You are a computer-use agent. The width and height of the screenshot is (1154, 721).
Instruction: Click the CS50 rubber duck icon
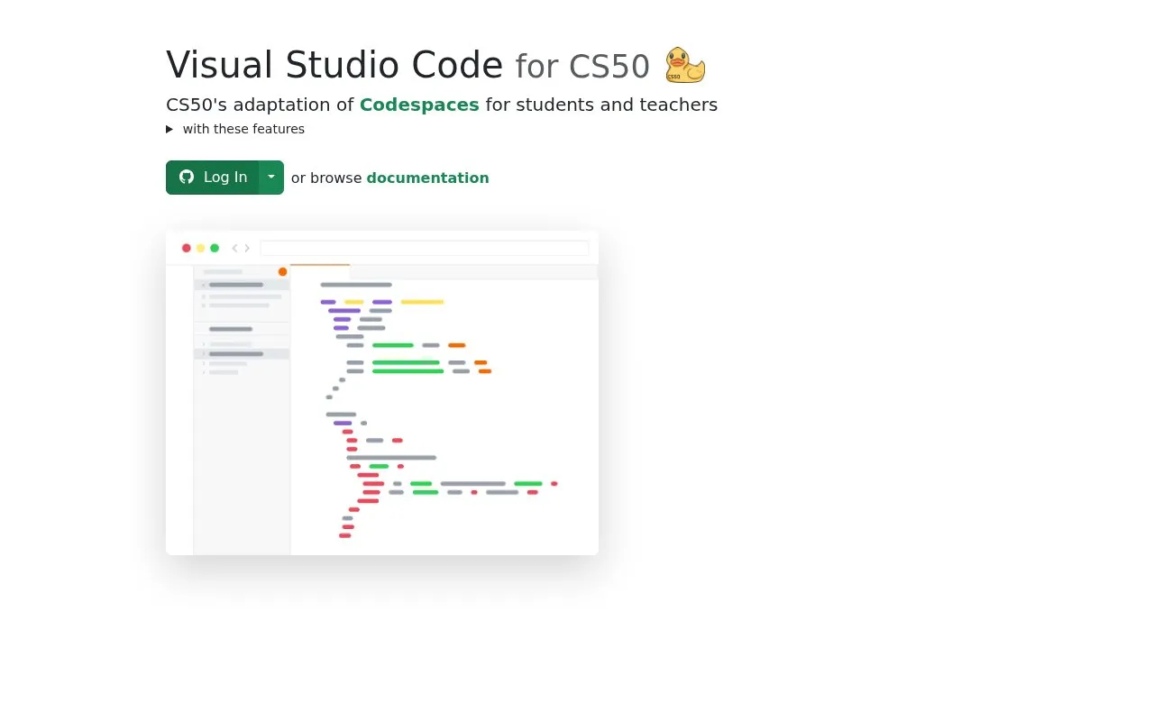pos(685,65)
